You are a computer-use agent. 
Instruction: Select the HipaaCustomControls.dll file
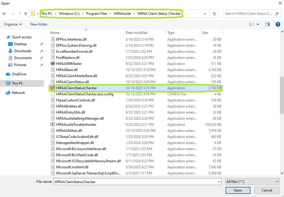(75, 100)
